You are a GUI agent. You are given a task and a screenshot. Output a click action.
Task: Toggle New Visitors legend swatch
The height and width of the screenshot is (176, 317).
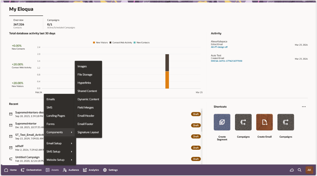point(94,43)
